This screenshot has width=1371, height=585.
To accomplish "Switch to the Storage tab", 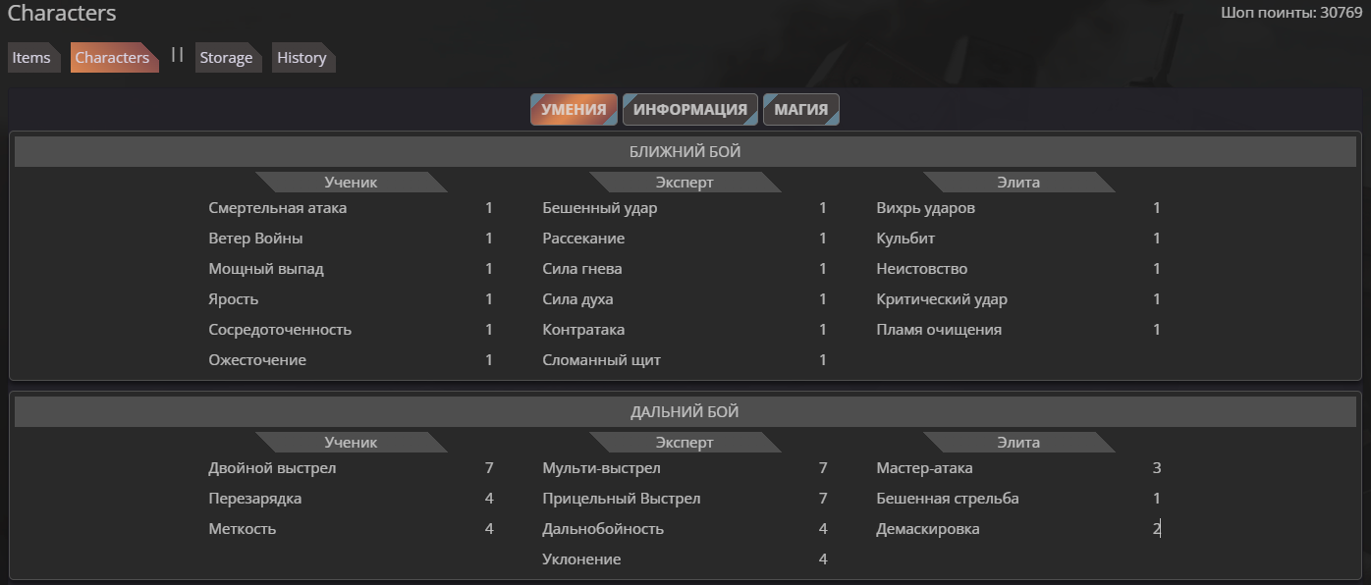I will click(228, 58).
